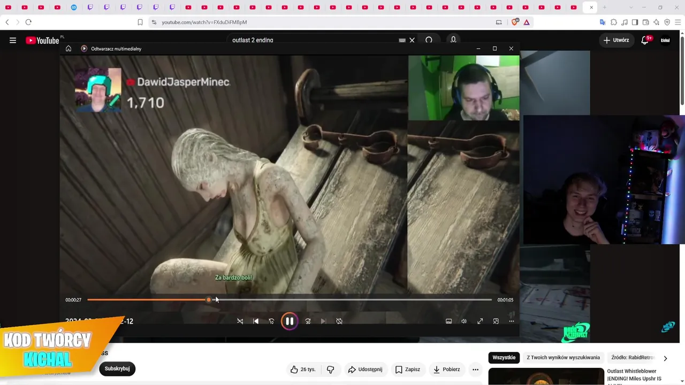Go to the YouTube home logo
The height and width of the screenshot is (385, 685).
pos(42,40)
